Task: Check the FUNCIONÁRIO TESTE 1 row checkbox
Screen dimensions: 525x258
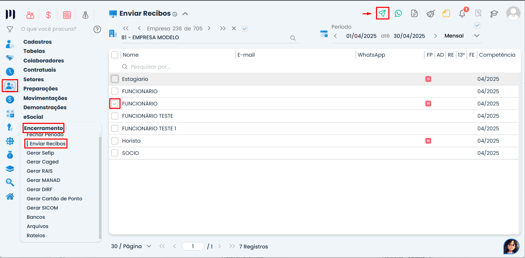Action: (x=115, y=129)
